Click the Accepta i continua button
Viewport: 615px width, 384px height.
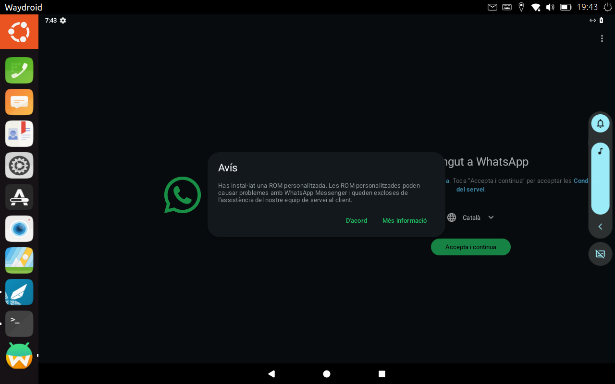471,247
